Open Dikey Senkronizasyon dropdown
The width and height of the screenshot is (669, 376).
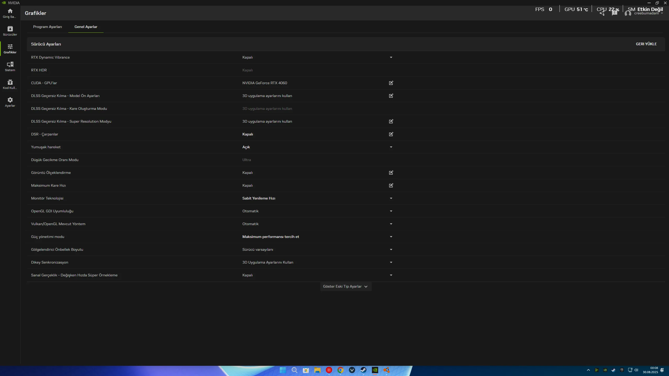[391, 262]
